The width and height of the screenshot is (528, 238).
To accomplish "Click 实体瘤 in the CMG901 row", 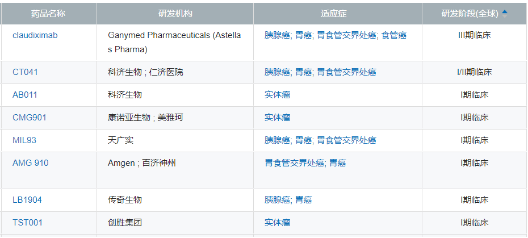I will pos(277,118).
